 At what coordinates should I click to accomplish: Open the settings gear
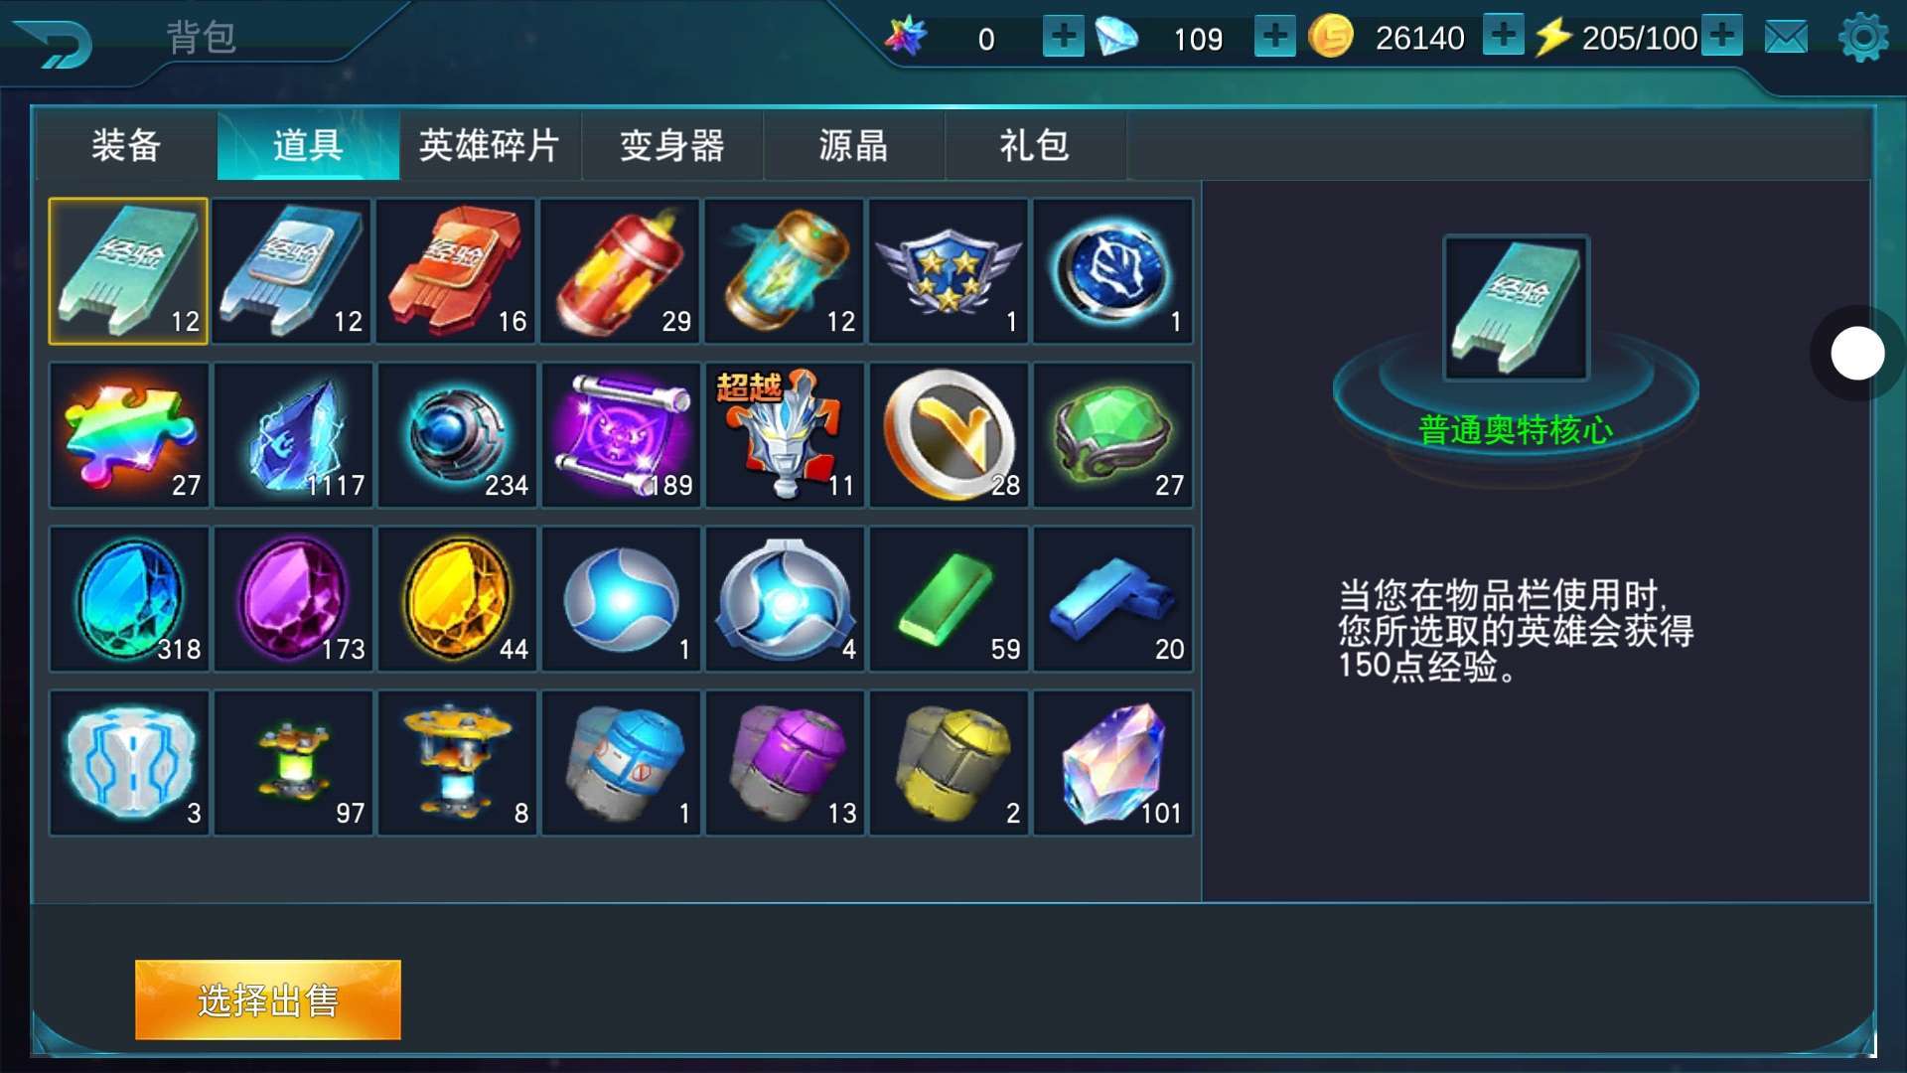(1863, 38)
